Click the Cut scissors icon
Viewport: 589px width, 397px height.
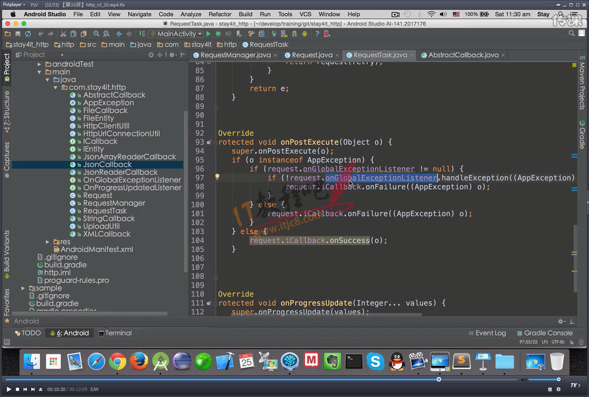coord(63,34)
